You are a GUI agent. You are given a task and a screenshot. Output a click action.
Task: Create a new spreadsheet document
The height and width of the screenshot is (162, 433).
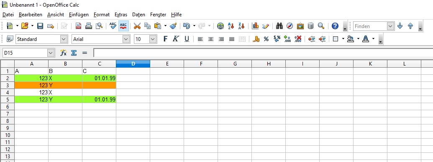10,26
